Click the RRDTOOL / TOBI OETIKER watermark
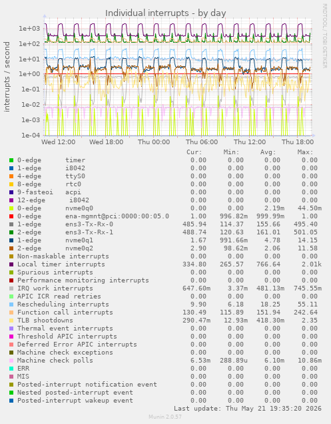The image size is (331, 424). click(324, 35)
